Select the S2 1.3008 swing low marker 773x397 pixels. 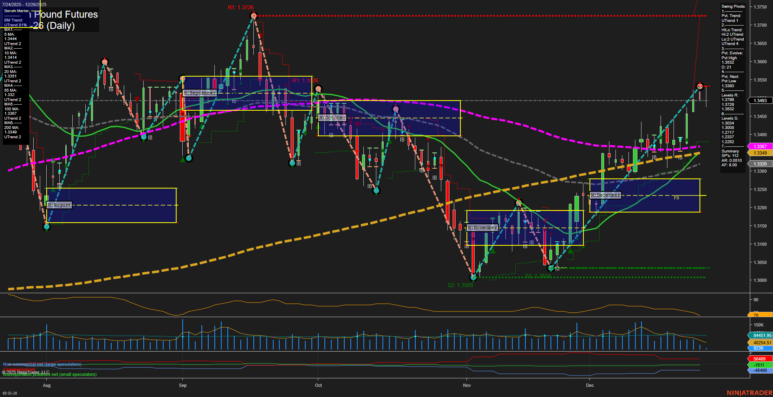[473, 277]
